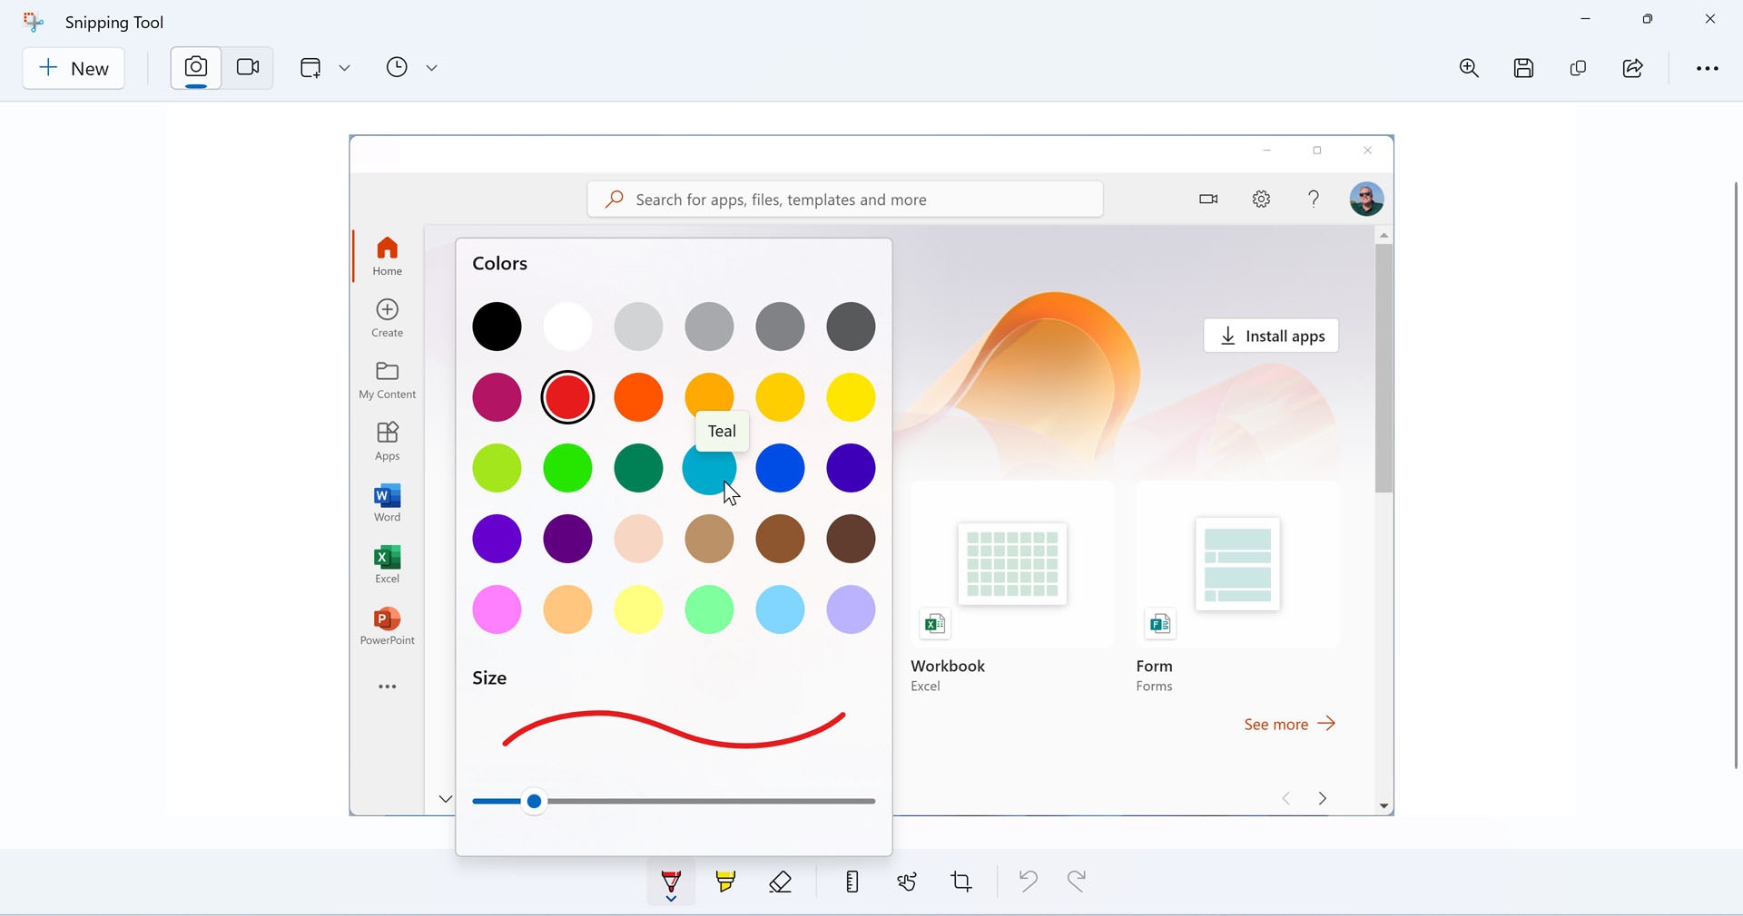This screenshot has width=1743, height=916.
Task: Select the Eraser tool
Action: click(x=781, y=882)
